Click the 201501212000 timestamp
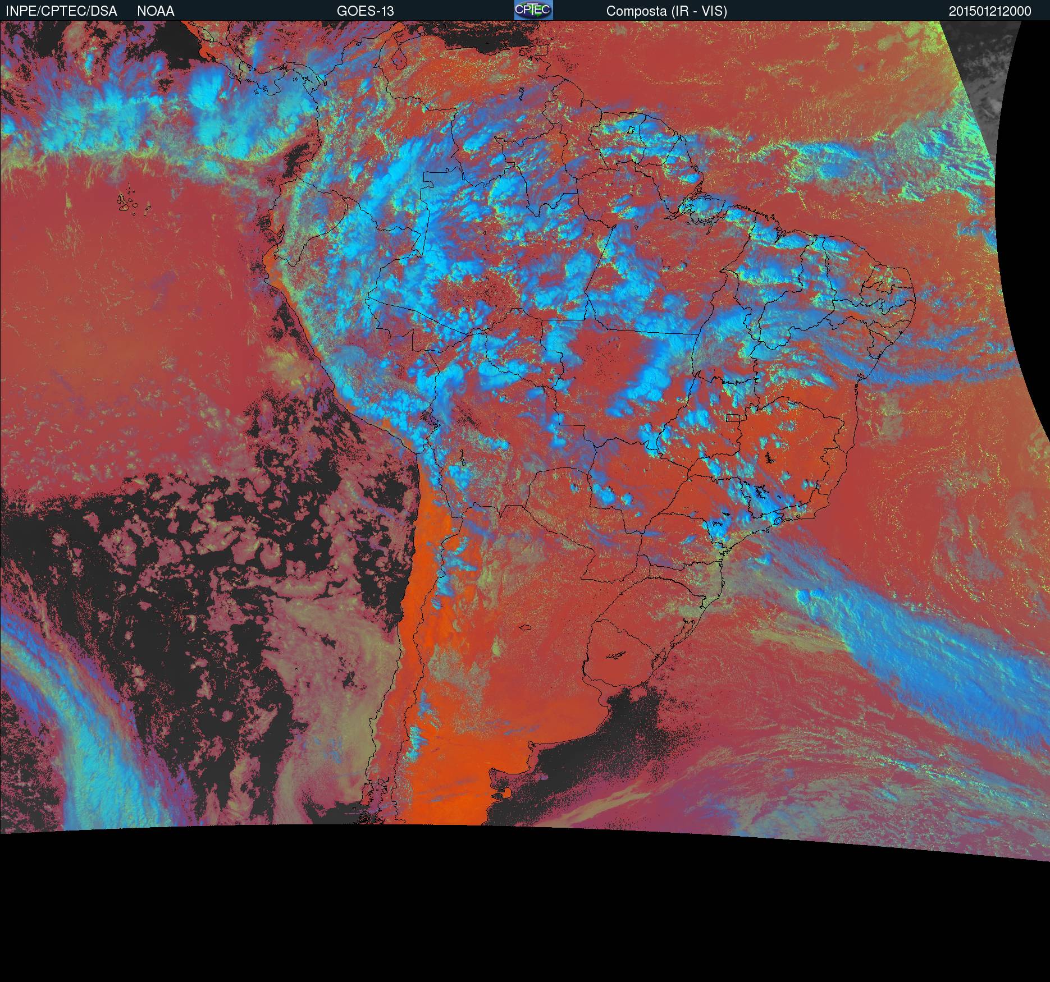Image resolution: width=1050 pixels, height=982 pixels. (990, 11)
